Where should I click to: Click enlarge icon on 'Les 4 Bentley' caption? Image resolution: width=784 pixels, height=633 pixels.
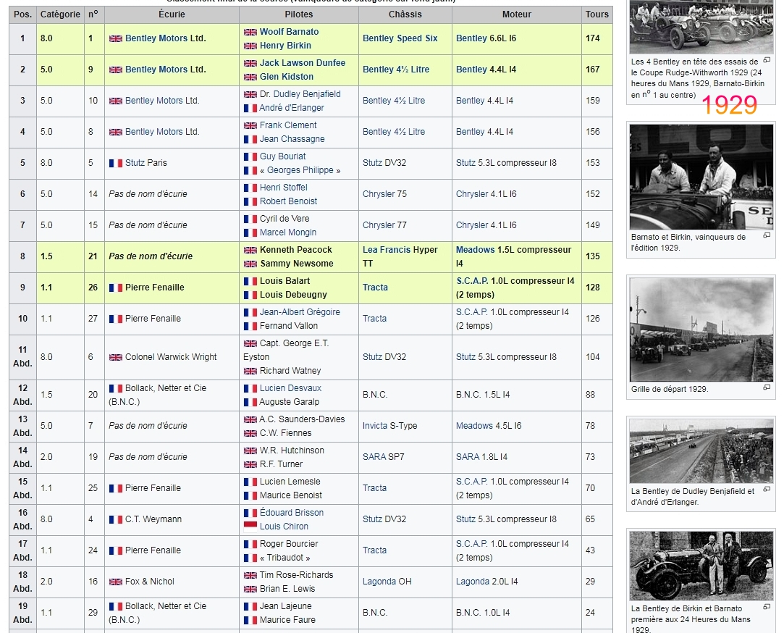point(767,61)
